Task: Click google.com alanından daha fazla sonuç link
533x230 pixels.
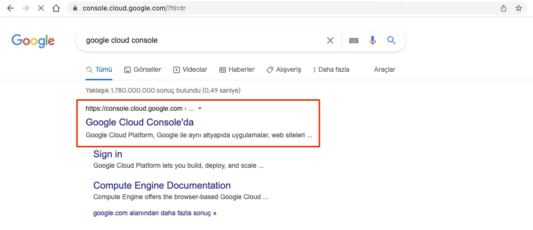Action: pyautogui.click(x=155, y=213)
